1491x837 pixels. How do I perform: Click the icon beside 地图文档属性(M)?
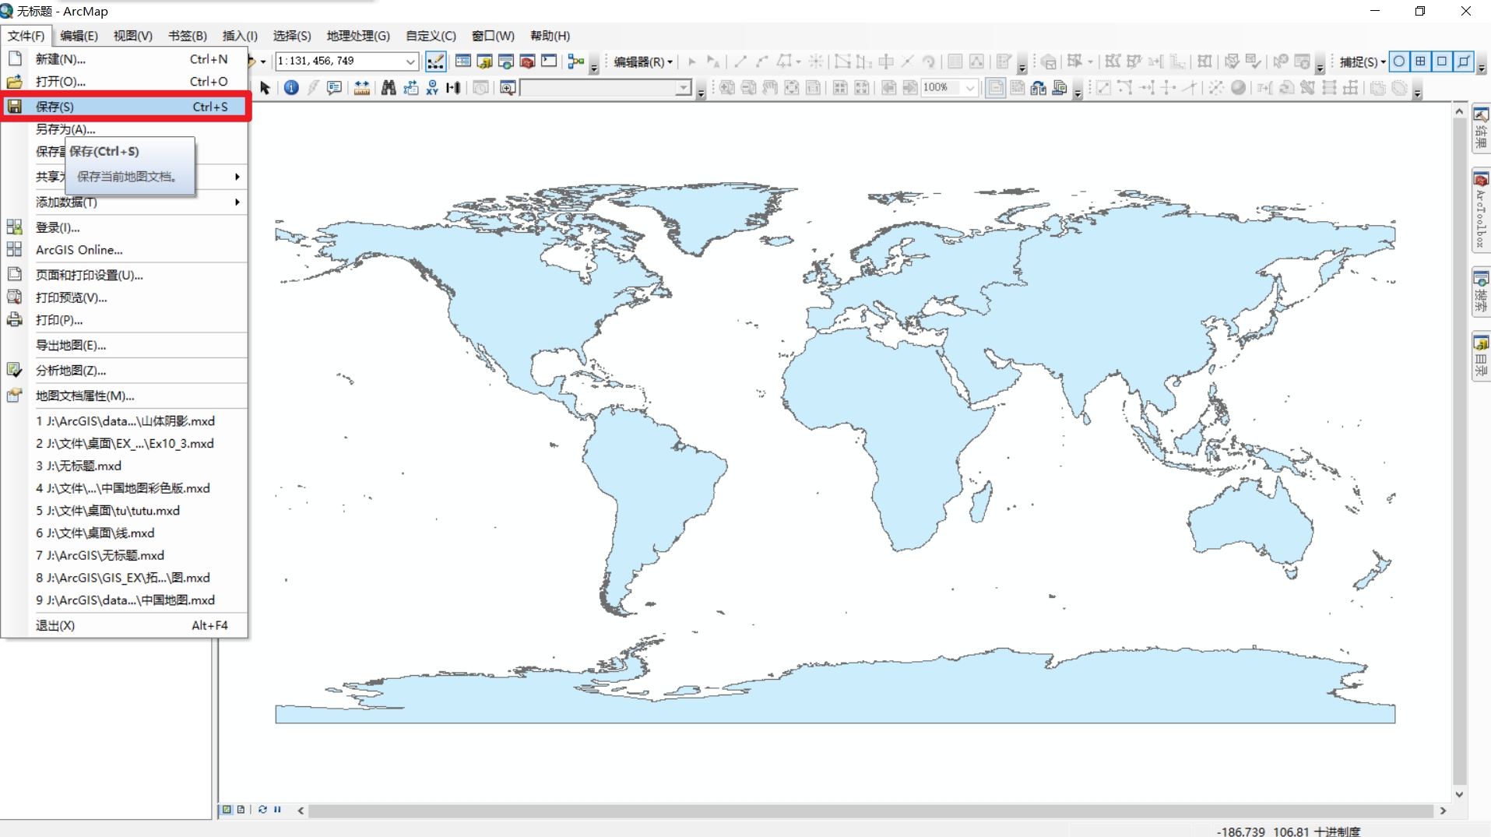[14, 395]
